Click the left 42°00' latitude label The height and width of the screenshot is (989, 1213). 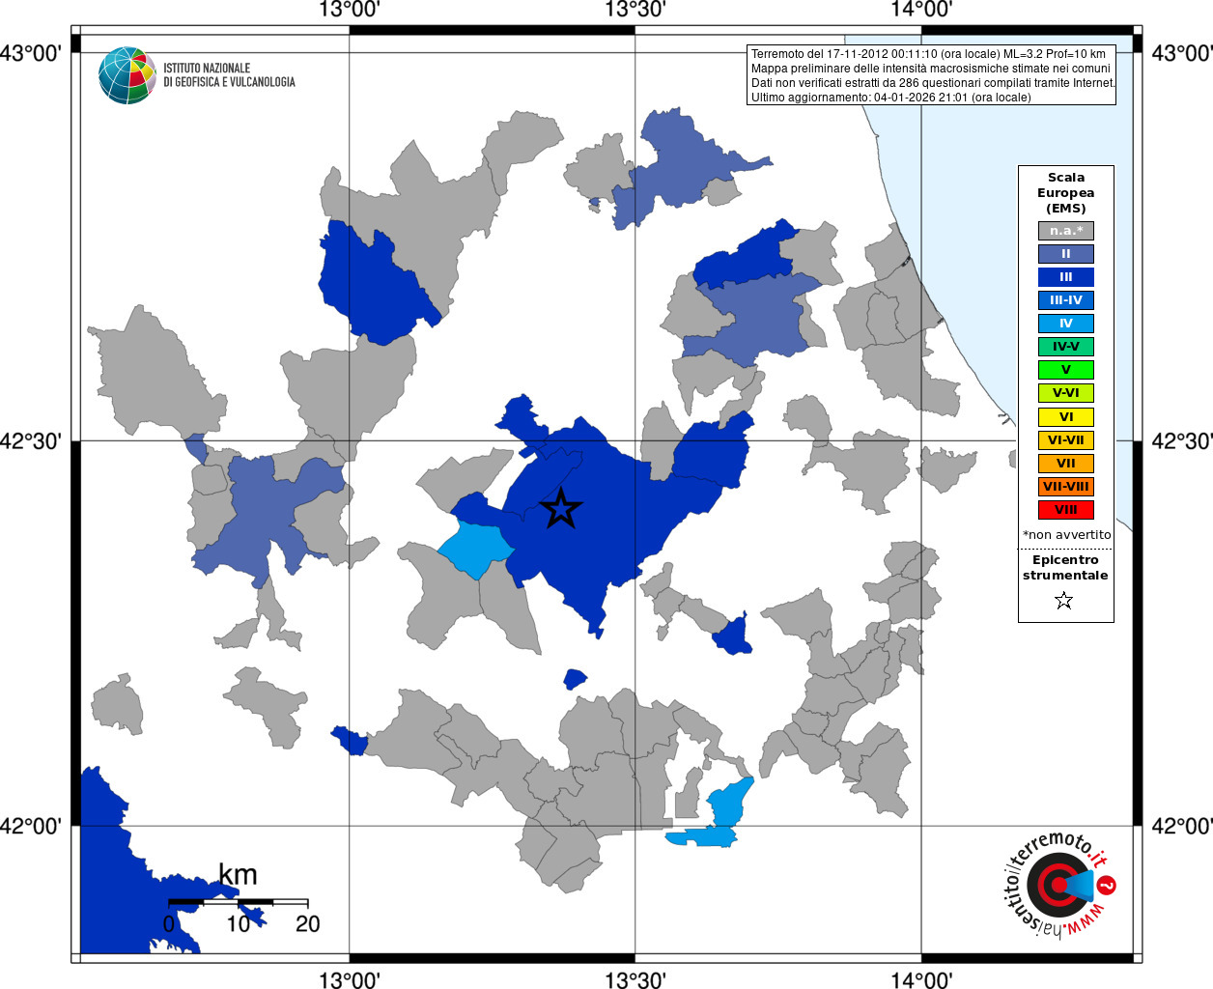(x=31, y=827)
